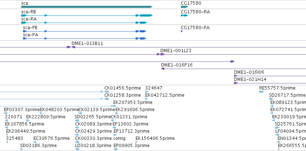This screenshot has width=306, height=151.
Task: Click EST EP13712.3prime
Action: coord(132,131)
